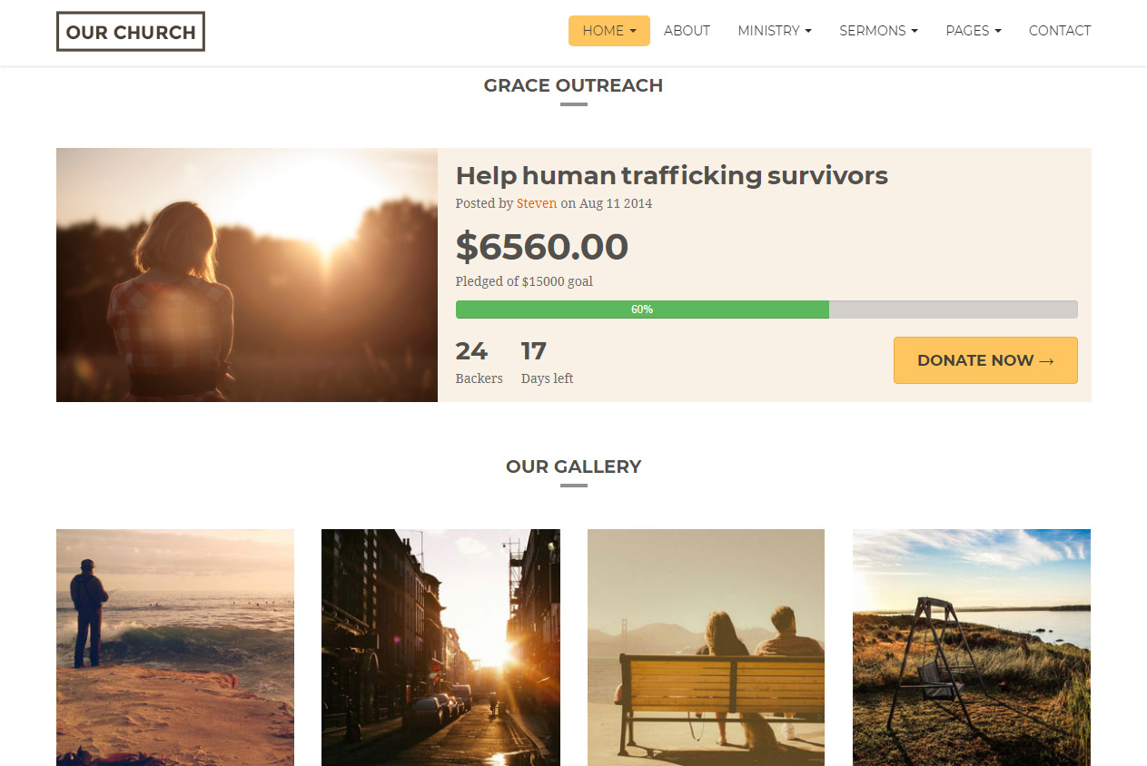Click the Our Gallery section heading
This screenshot has height=766, width=1147.
tap(573, 466)
